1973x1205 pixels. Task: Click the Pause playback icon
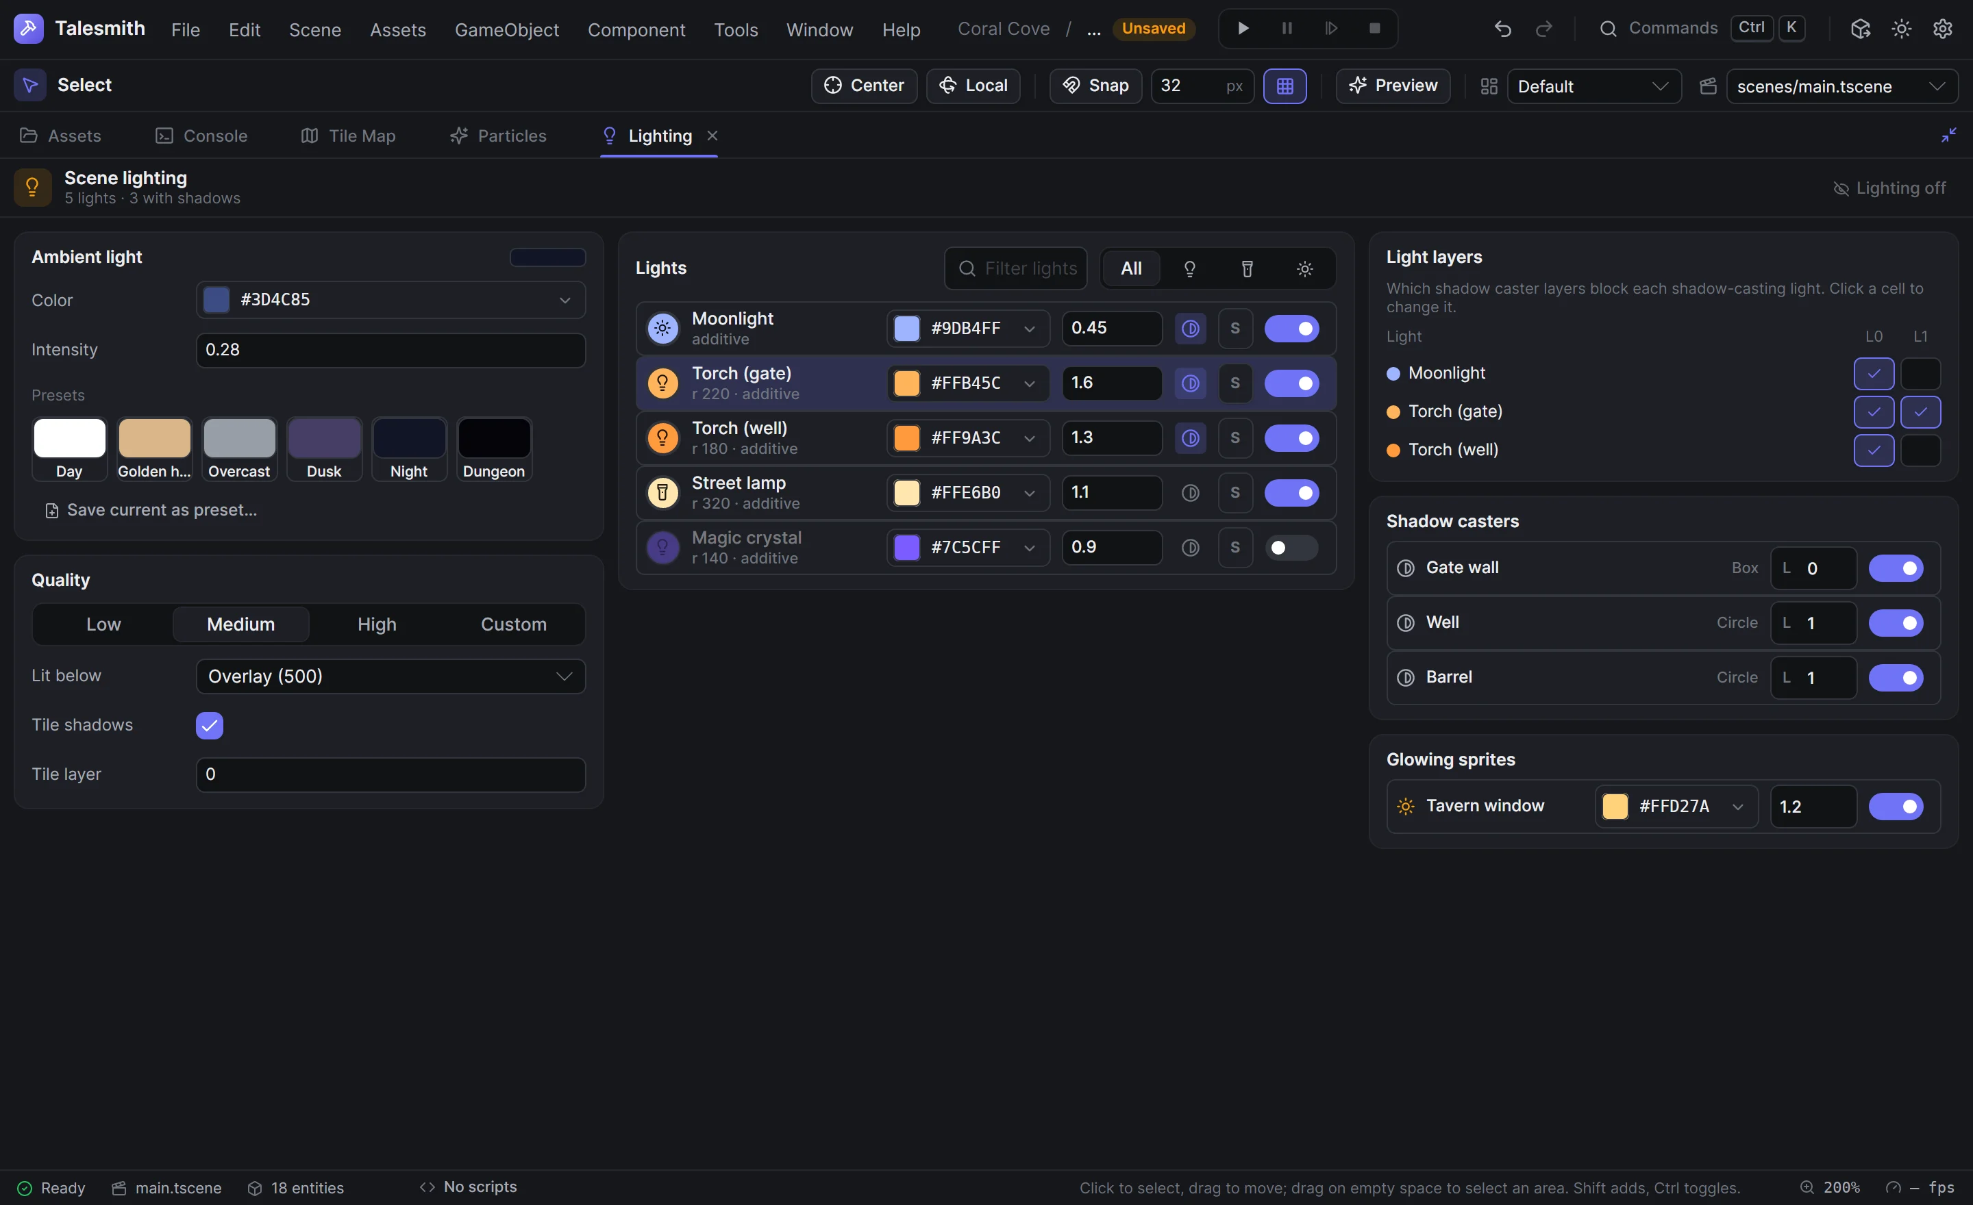(1287, 29)
